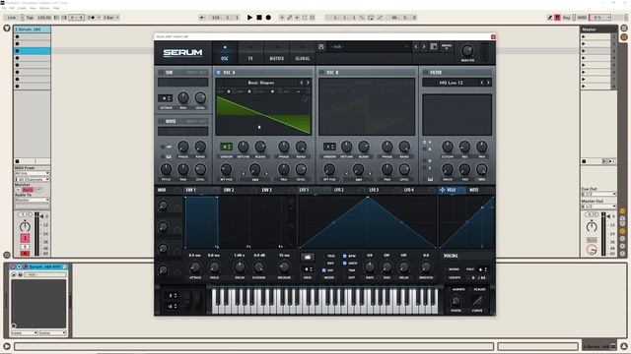Select previous filter type arrow
This screenshot has width=631, height=354.
(482, 83)
